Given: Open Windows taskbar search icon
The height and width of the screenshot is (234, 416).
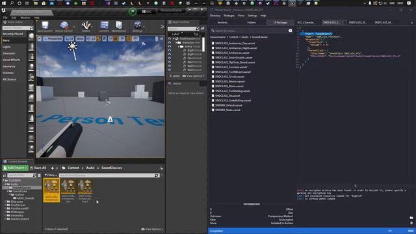Looking at the screenshot, I should pos(12,3).
